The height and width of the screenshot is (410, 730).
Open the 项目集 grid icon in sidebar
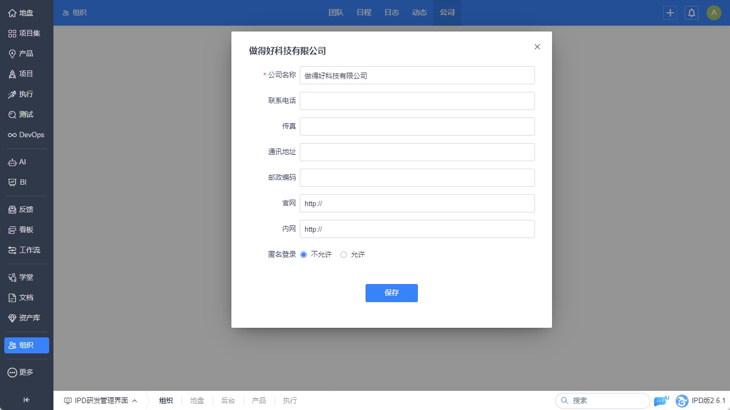[x=12, y=33]
